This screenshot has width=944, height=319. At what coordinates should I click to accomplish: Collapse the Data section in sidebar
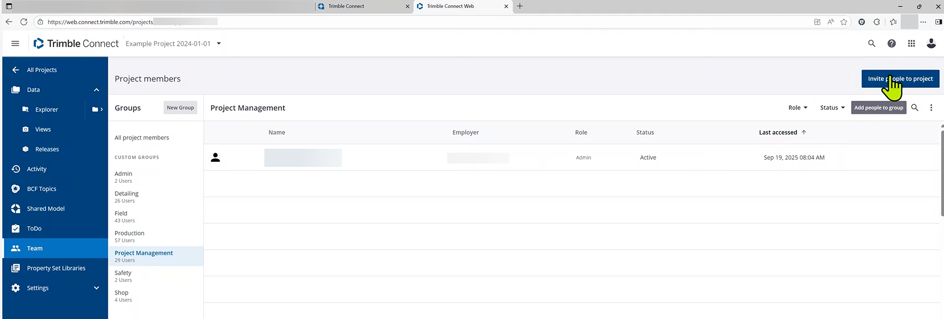click(96, 89)
